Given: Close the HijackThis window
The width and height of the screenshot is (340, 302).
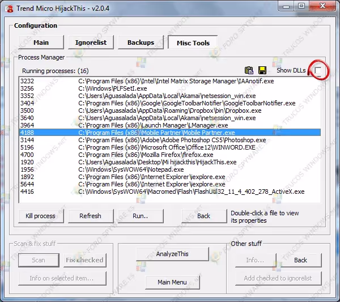Looking at the screenshot, I should pos(322,6).
